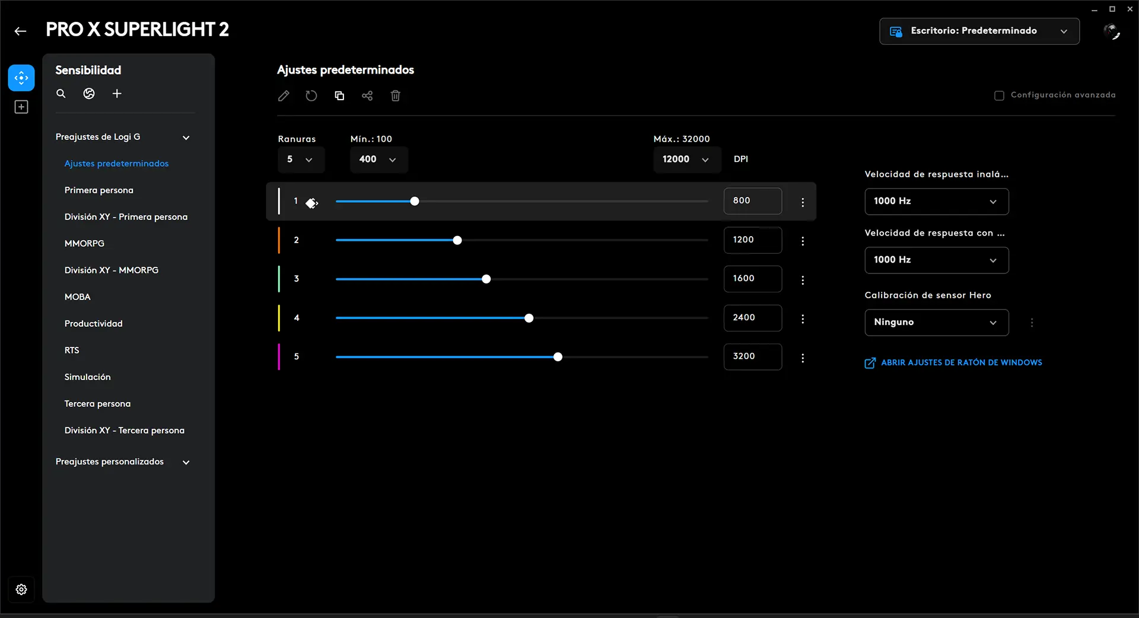Expand Preajustes personalizados section

click(x=186, y=462)
